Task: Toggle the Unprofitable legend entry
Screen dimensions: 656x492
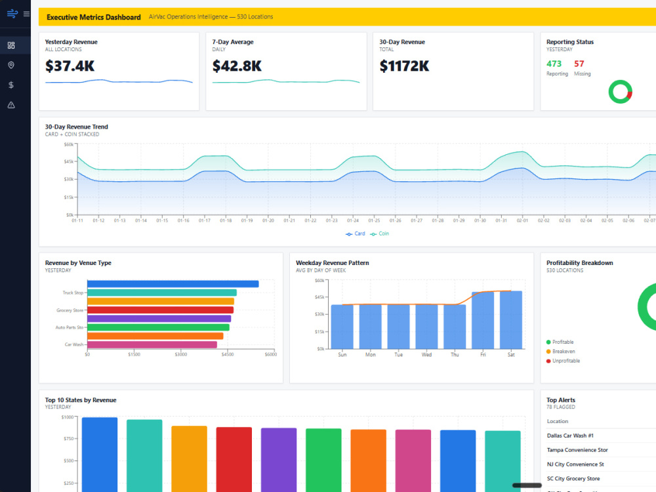Action: [563, 361]
